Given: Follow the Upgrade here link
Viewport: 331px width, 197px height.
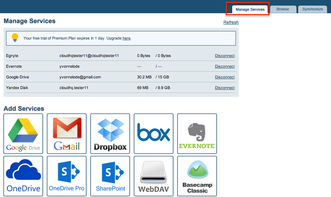Looking at the screenshot, I should [126, 38].
